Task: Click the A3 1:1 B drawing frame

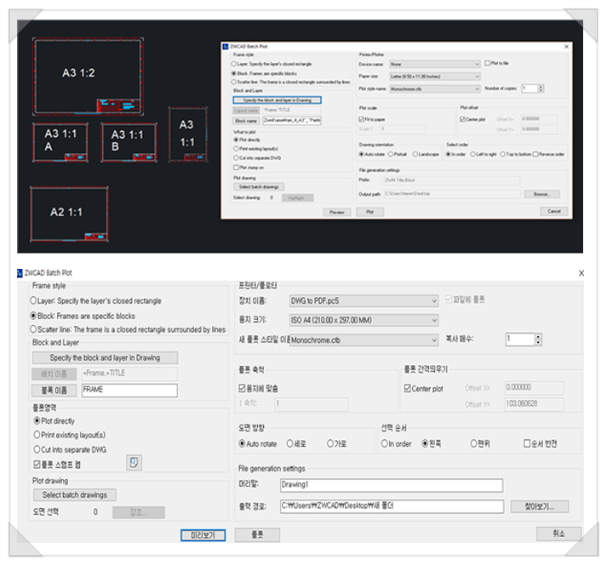Action: 129,142
